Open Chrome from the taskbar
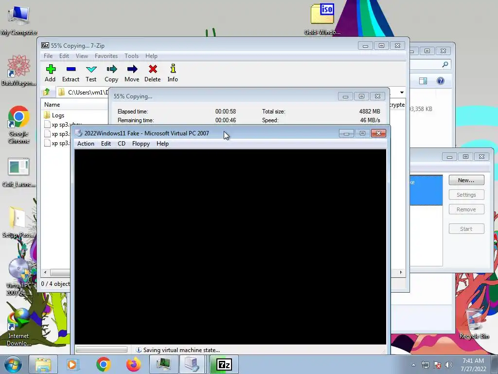Image resolution: width=498 pixels, height=374 pixels. [103, 364]
